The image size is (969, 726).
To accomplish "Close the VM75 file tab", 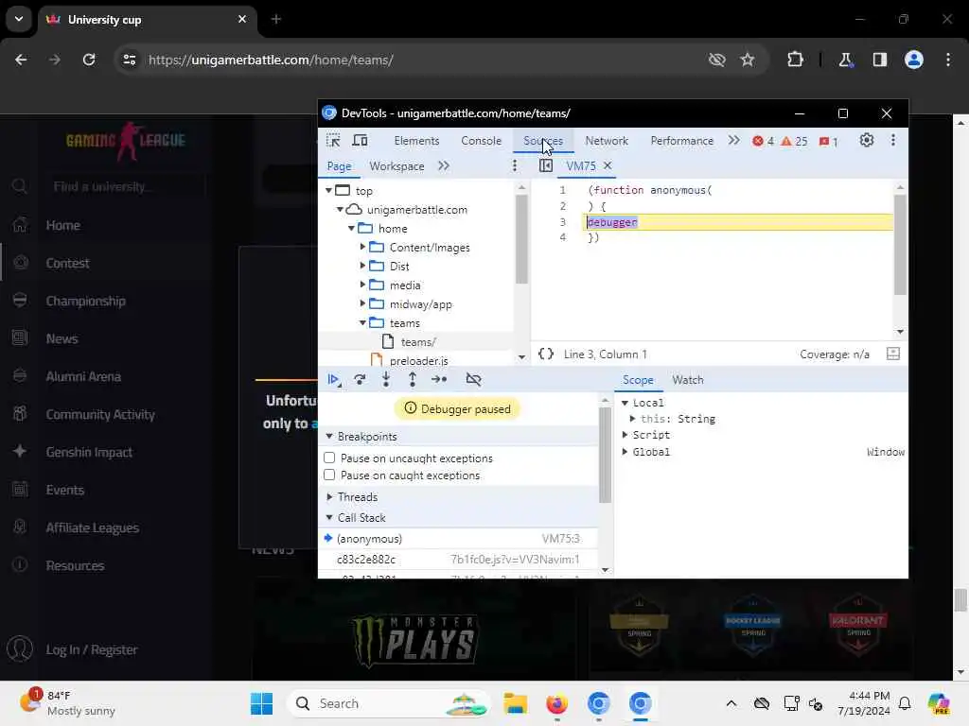I will [x=608, y=165].
